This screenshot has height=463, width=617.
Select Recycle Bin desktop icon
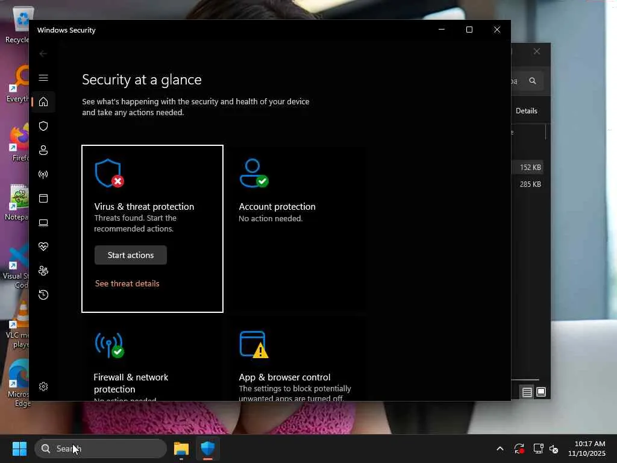click(x=17, y=25)
